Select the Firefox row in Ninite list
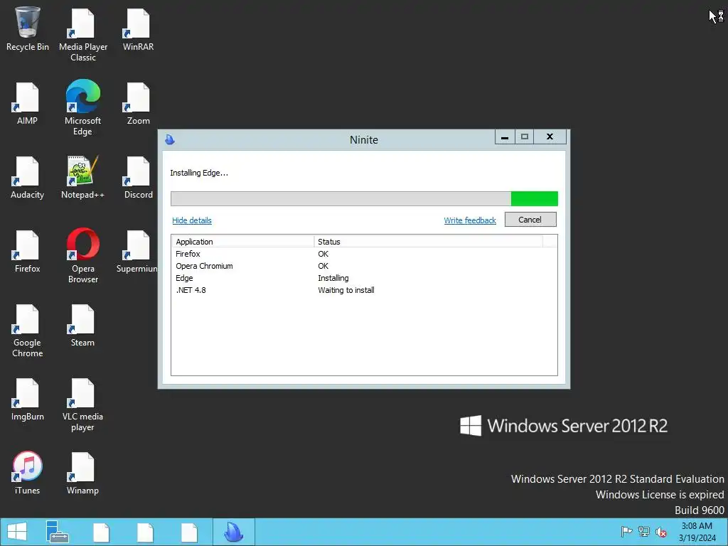 (x=364, y=254)
